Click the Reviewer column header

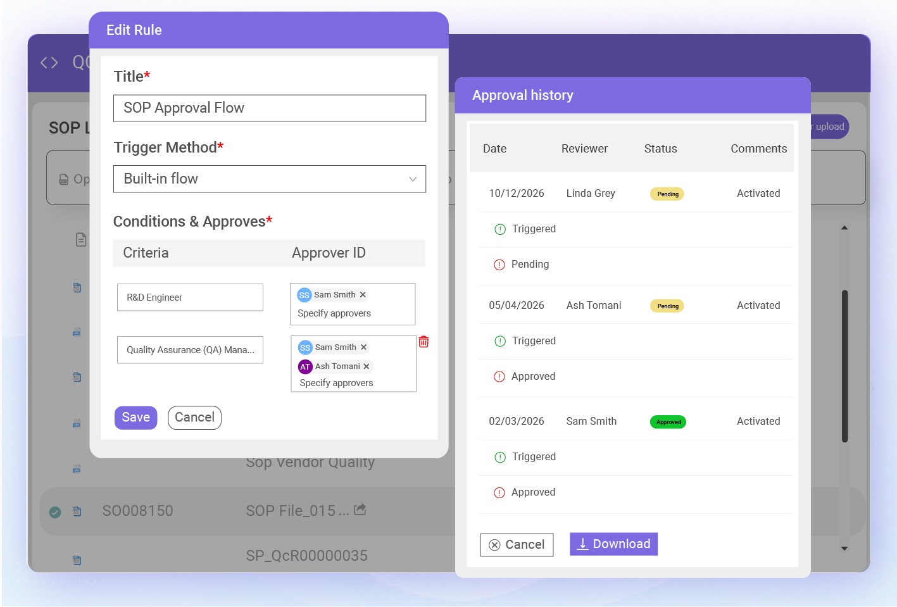pyautogui.click(x=584, y=149)
